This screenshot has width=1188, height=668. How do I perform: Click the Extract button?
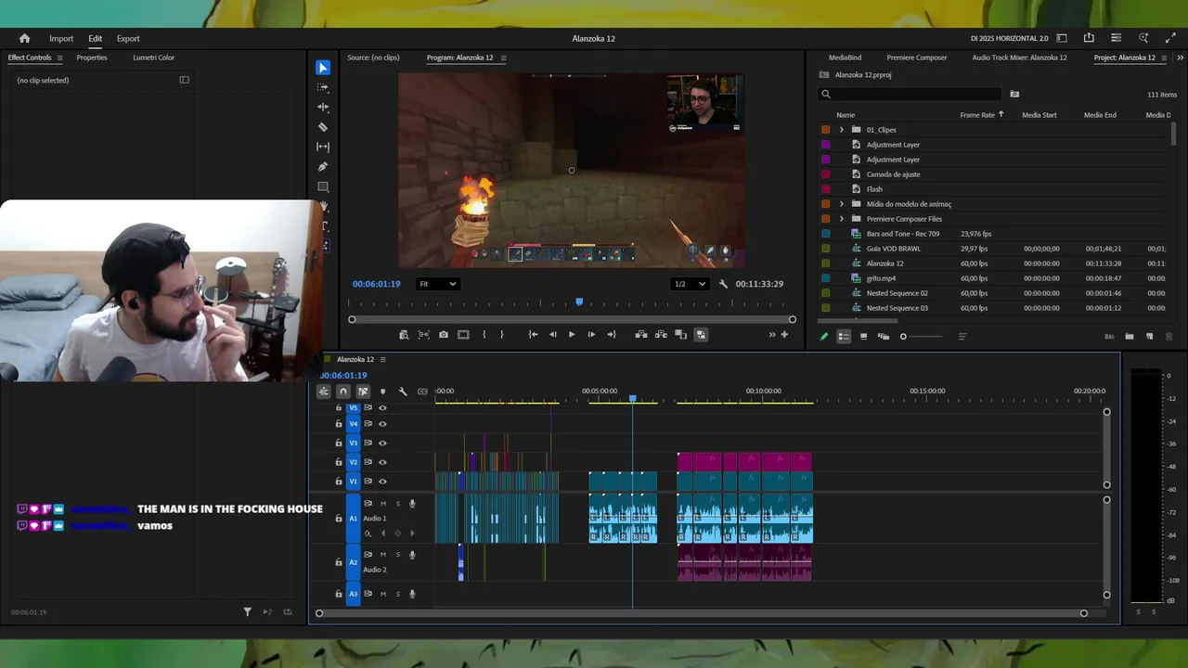(661, 335)
